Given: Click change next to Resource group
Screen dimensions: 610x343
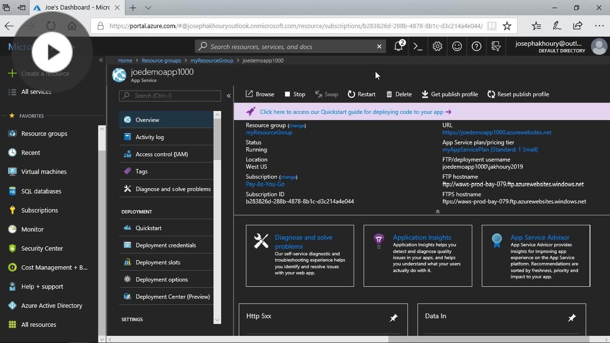Looking at the screenshot, I should pyautogui.click(x=296, y=126).
